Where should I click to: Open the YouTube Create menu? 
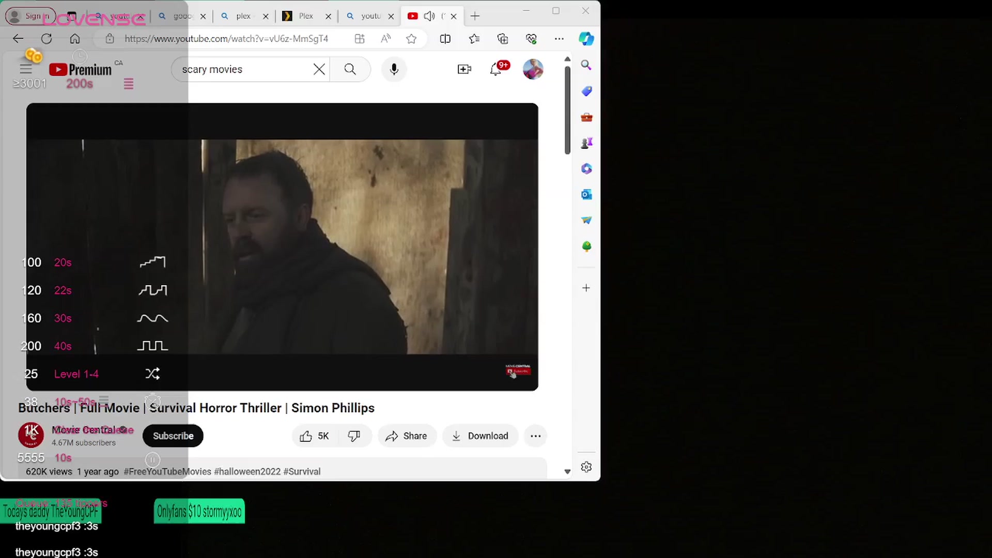[464, 69]
